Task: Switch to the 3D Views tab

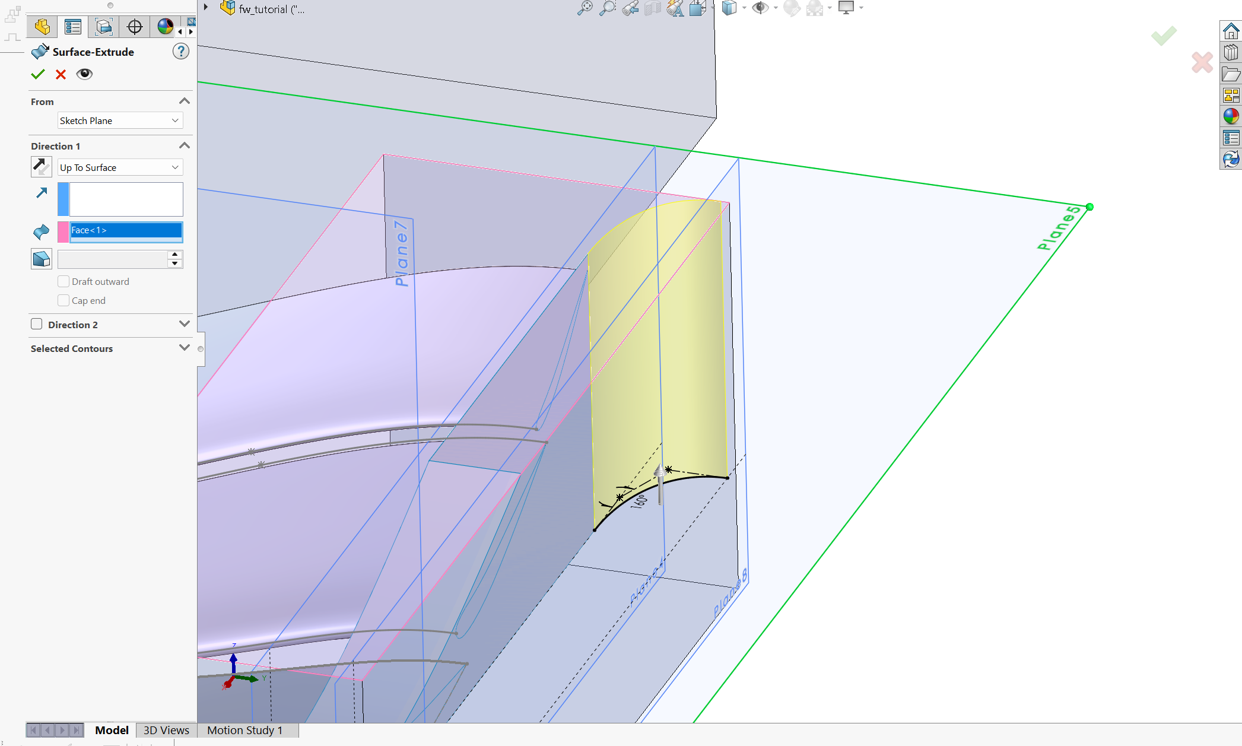Action: (x=166, y=730)
